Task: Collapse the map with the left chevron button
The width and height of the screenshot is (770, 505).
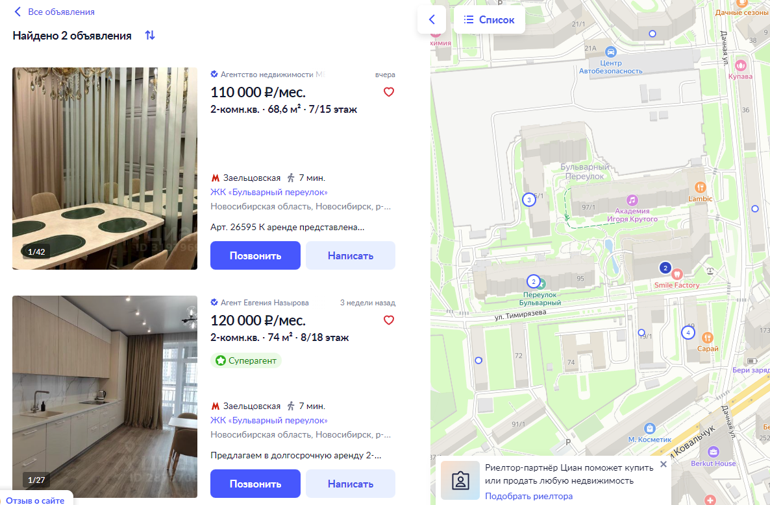Action: coord(432,19)
